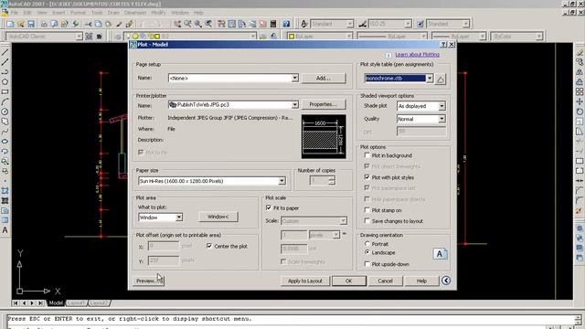Check Save changes to layout
The height and width of the screenshot is (329, 585).
[367, 221]
